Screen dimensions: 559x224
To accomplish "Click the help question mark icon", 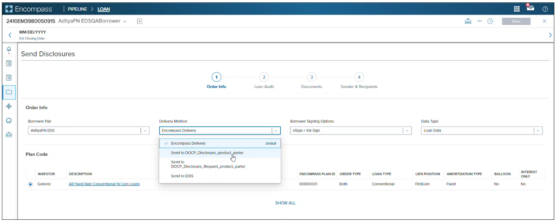I will (545, 9).
